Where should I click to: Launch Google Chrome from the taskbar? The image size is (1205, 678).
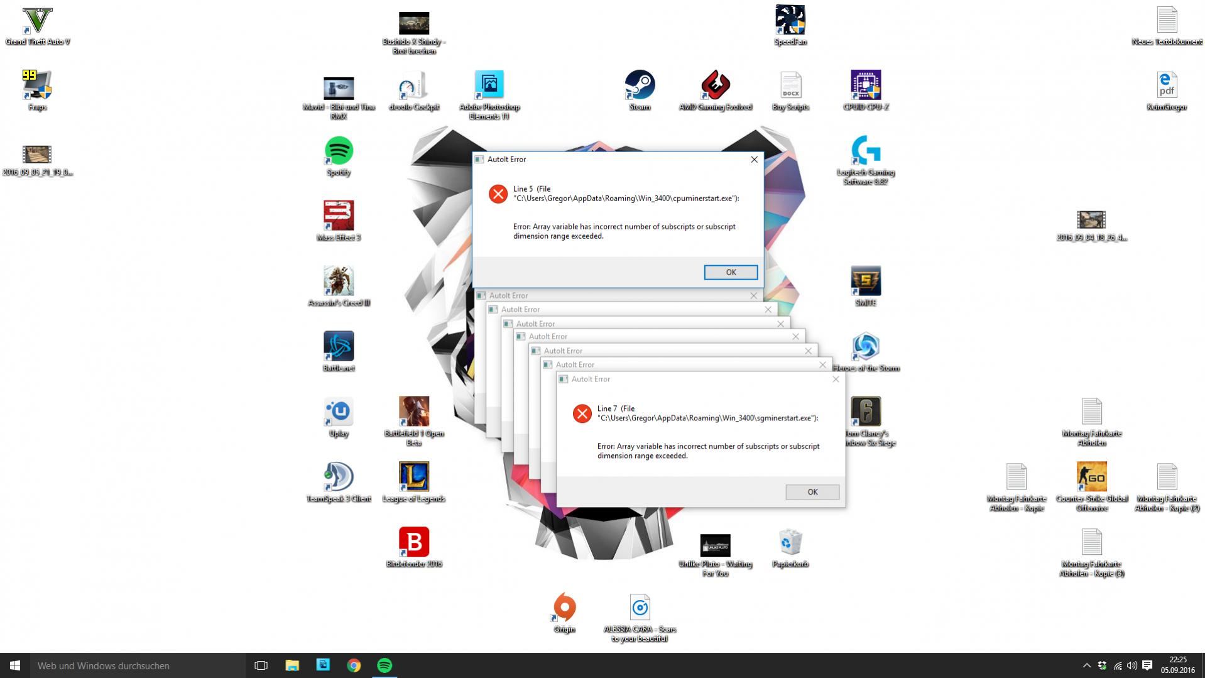[x=354, y=665]
